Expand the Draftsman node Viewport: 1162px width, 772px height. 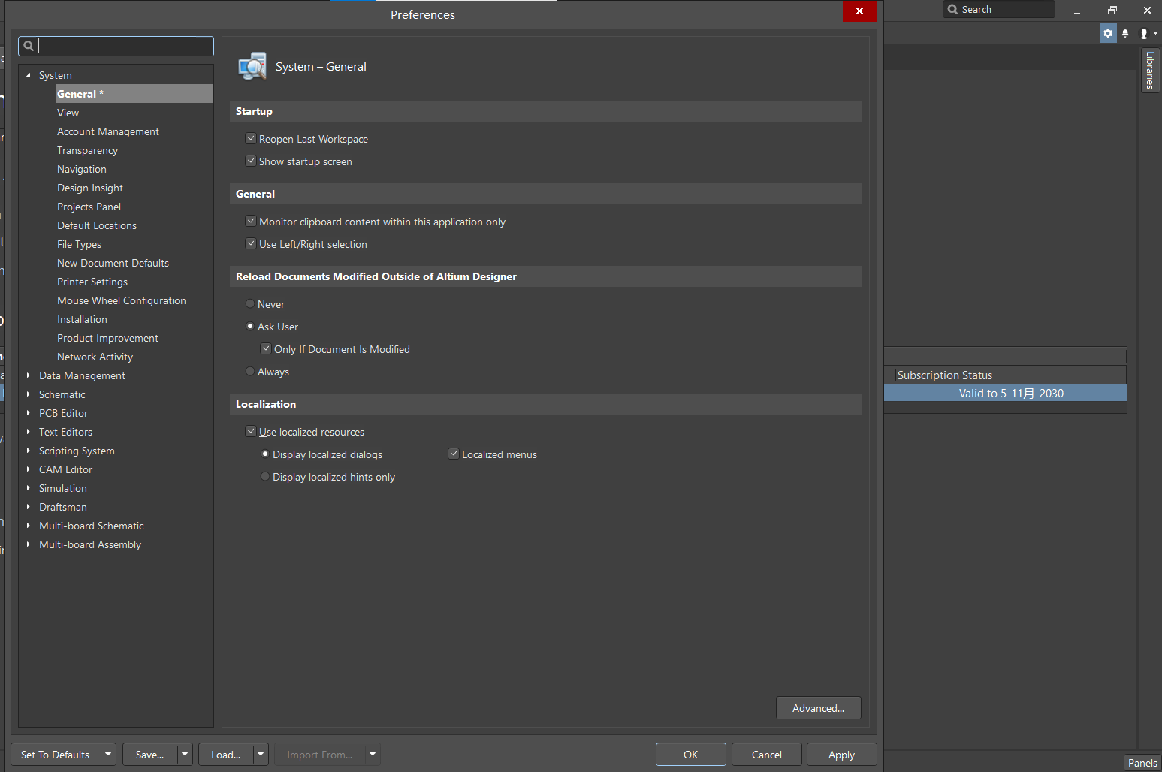click(29, 507)
